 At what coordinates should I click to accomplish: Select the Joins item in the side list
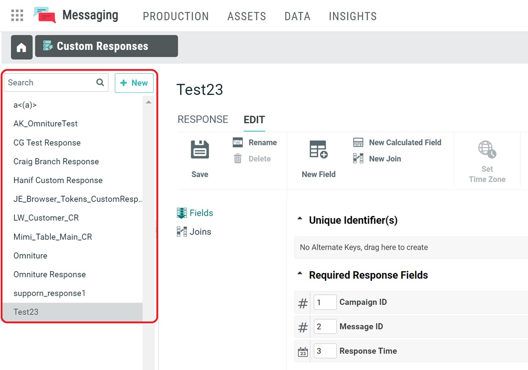pos(200,232)
